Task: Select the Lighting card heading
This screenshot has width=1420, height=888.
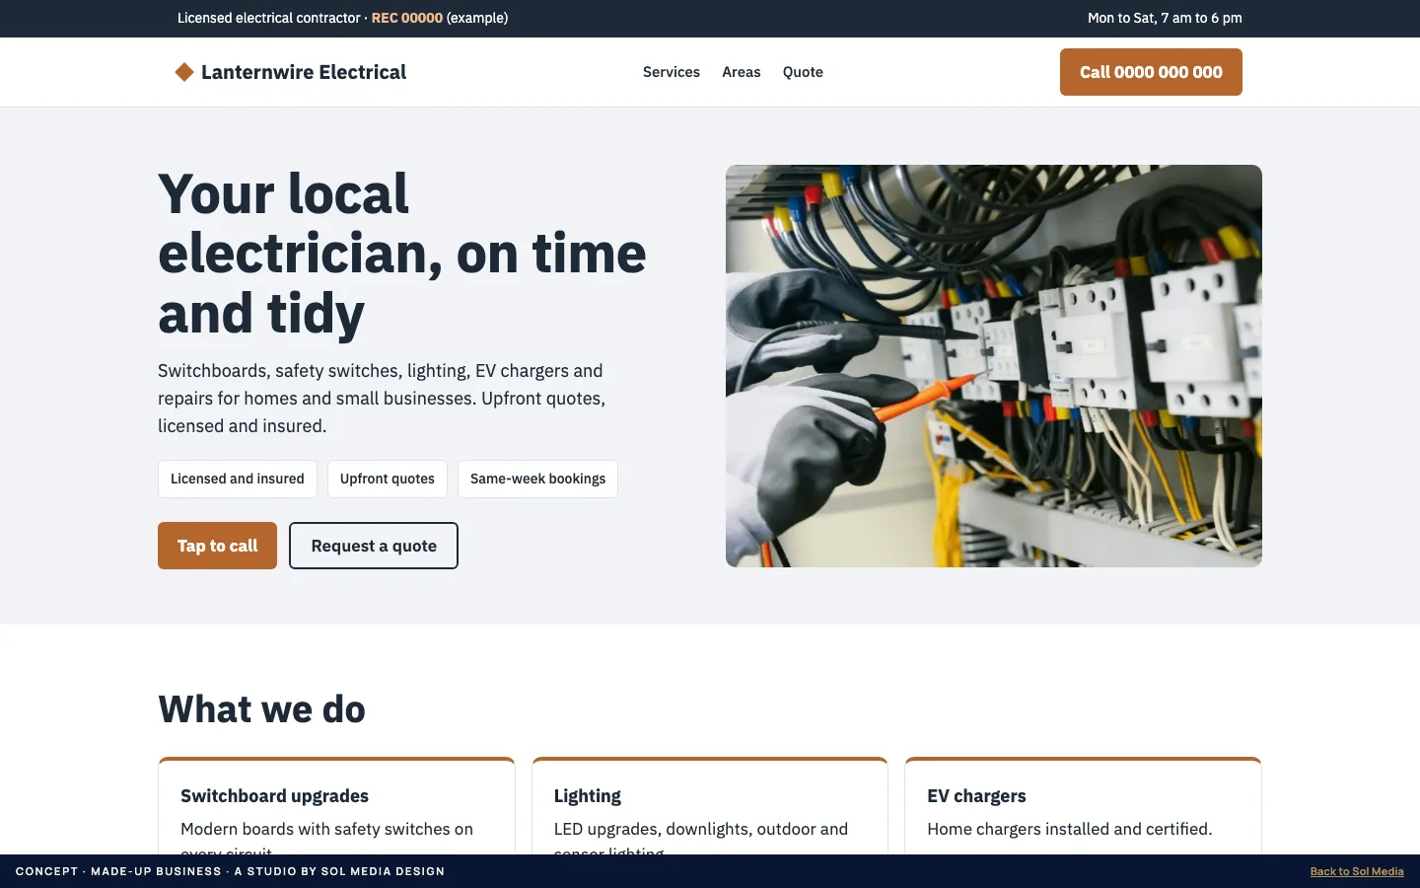Action: tap(588, 796)
